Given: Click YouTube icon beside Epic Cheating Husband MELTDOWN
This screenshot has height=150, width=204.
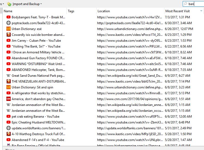Looking at the screenshot, I should (x=9, y=122).
